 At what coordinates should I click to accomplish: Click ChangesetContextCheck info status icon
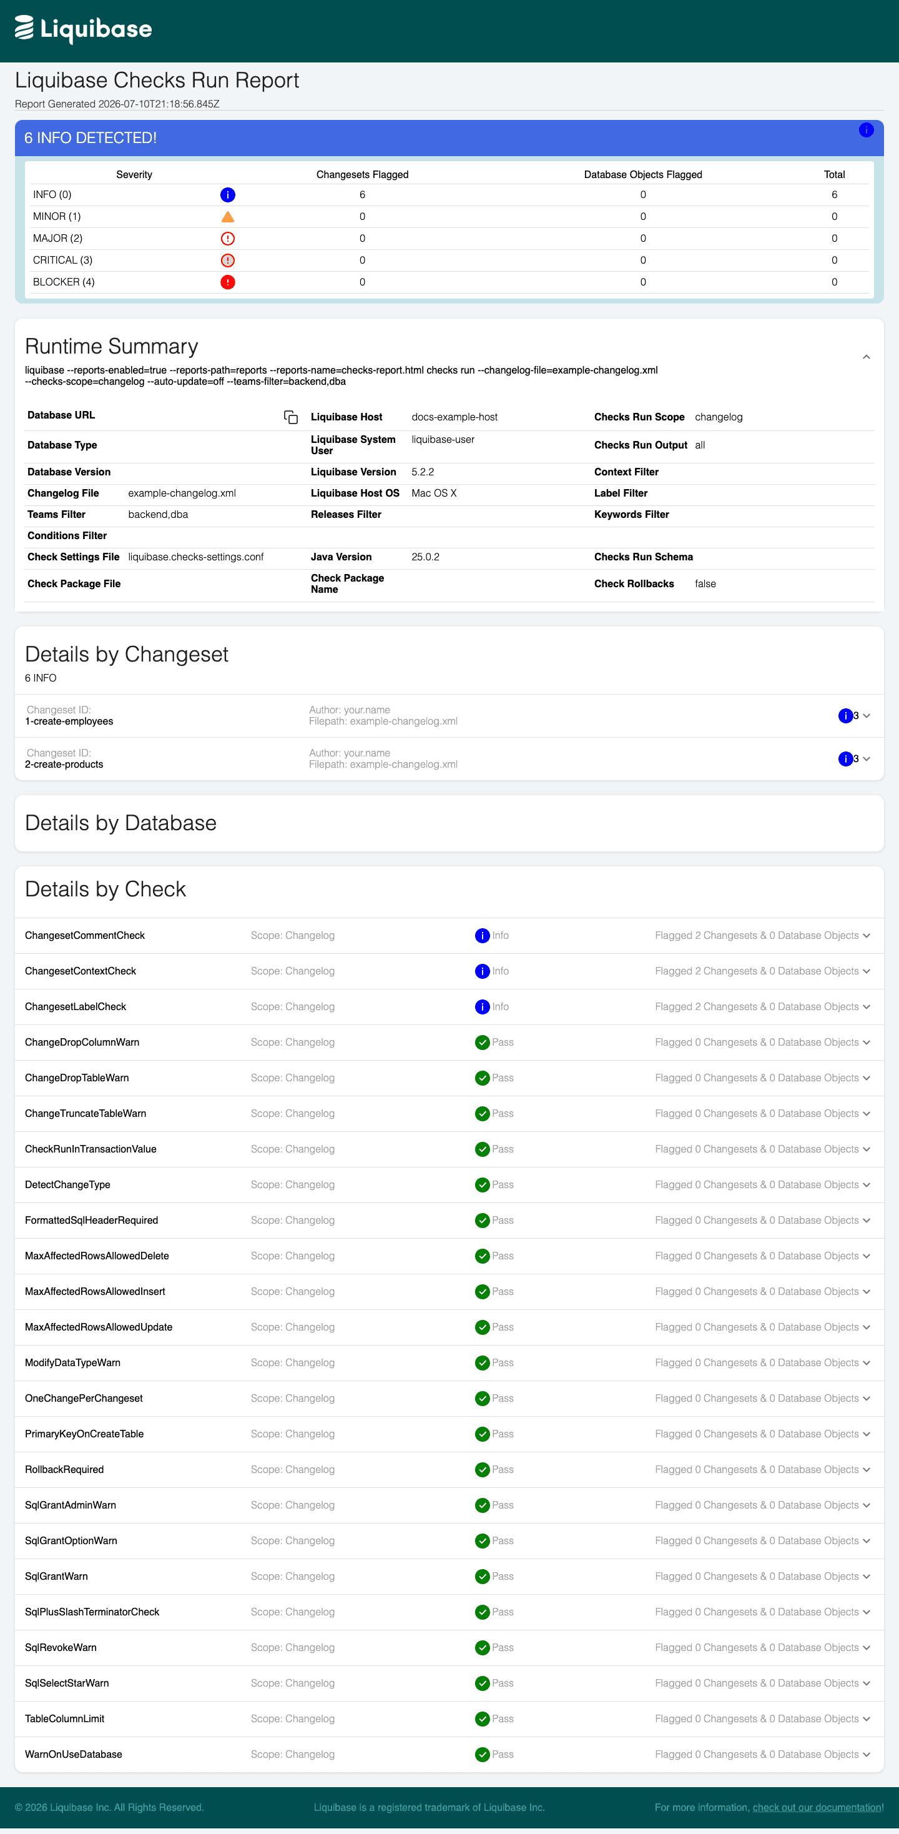482,971
